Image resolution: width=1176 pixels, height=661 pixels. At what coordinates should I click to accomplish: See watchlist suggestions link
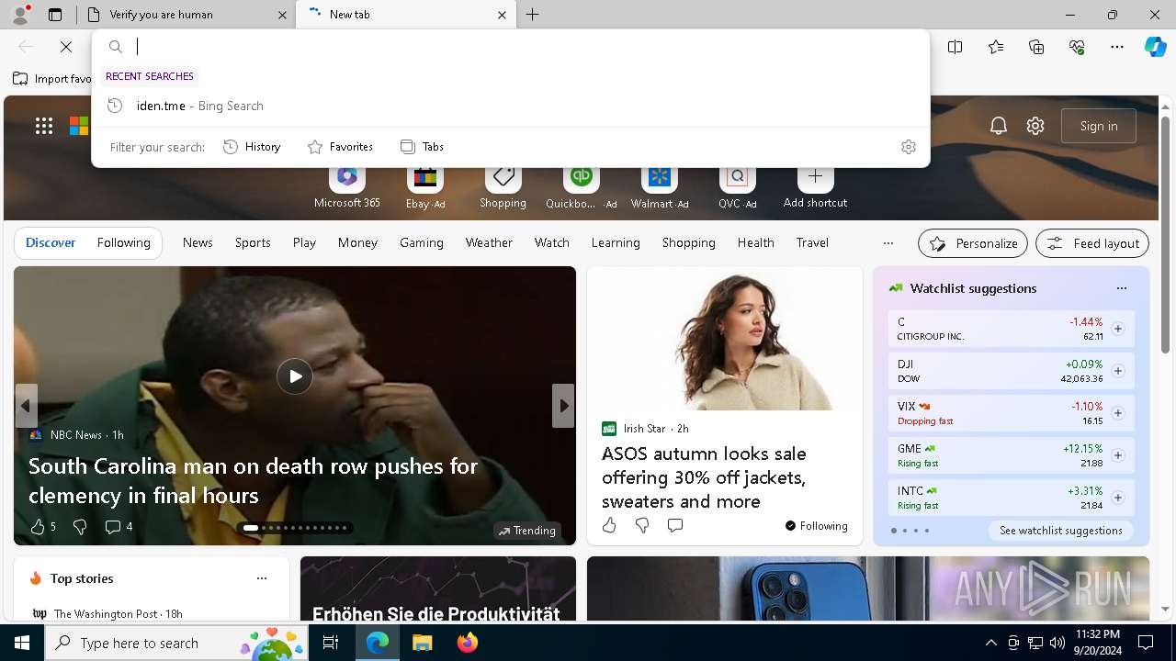[x=1060, y=531]
